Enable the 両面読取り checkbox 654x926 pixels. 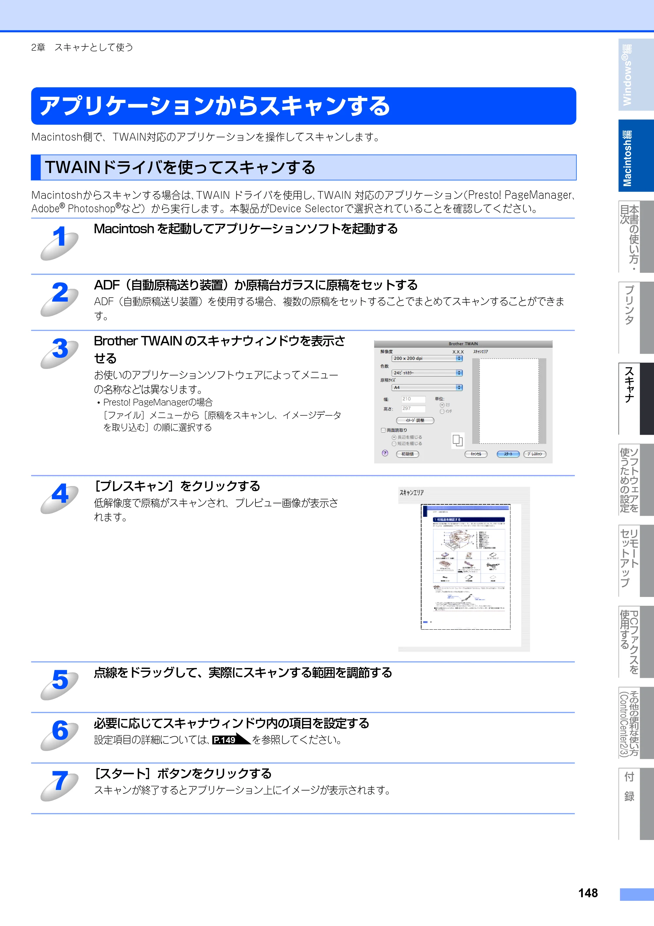(383, 430)
